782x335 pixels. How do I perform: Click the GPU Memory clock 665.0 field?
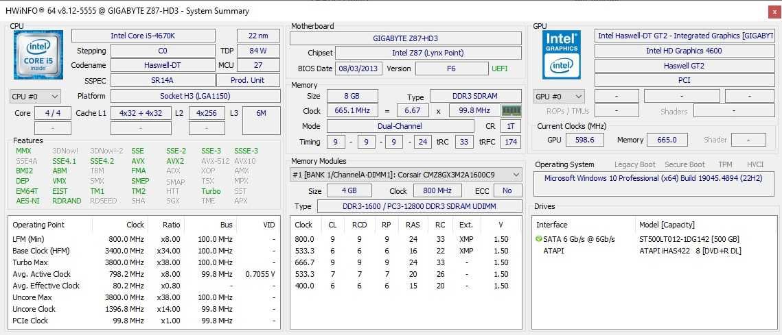[667, 140]
